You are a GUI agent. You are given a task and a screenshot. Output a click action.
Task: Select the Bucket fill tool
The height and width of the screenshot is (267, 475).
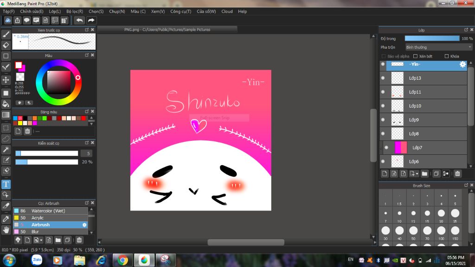click(6, 104)
